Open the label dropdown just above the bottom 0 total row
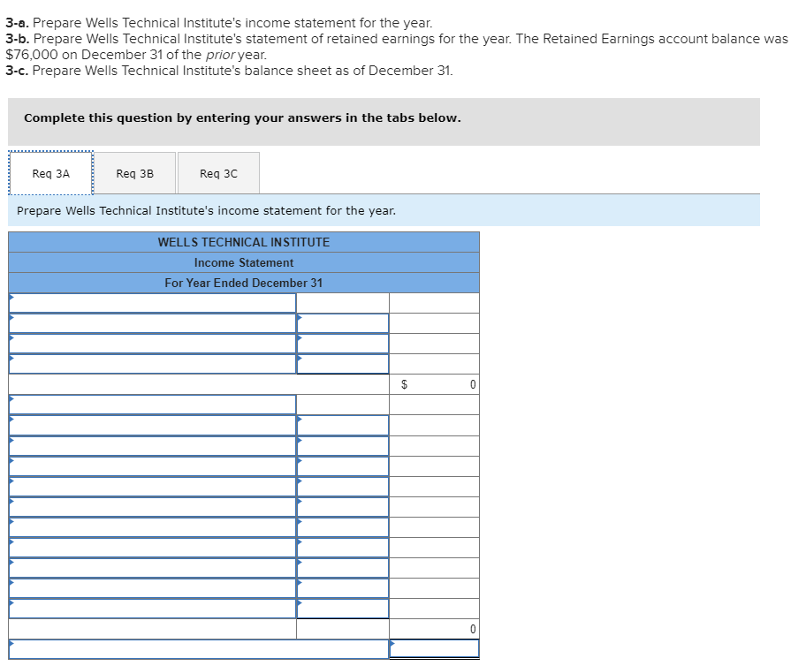The height and width of the screenshot is (666, 806). tap(152, 609)
